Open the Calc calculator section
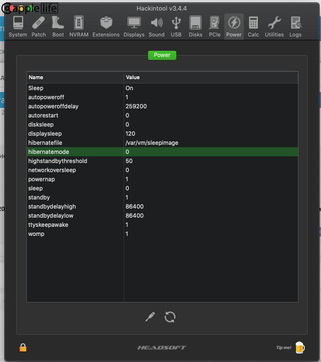 click(253, 27)
